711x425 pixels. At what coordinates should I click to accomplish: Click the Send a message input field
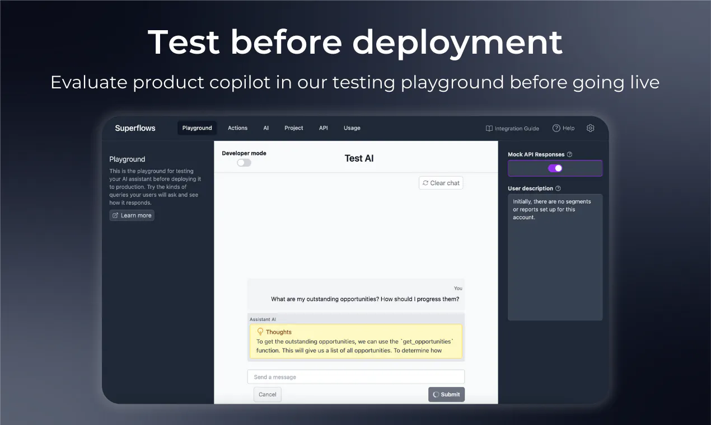(356, 377)
